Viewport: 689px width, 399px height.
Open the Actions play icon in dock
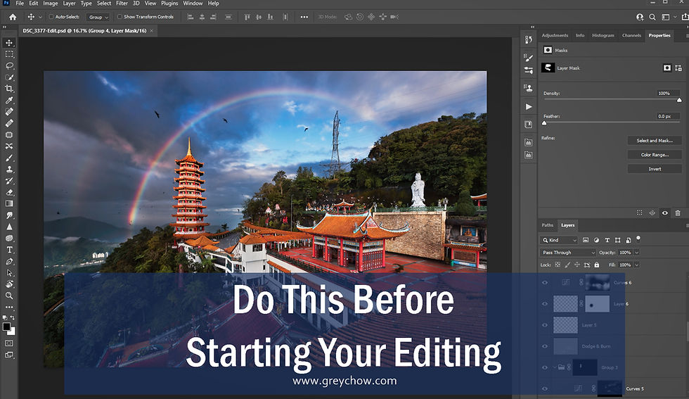pos(529,106)
